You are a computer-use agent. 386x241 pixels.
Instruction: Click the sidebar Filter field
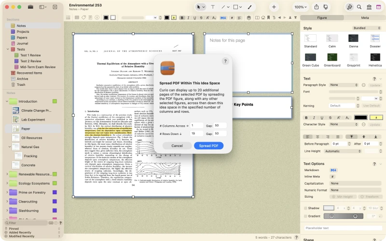[x=26, y=223]
